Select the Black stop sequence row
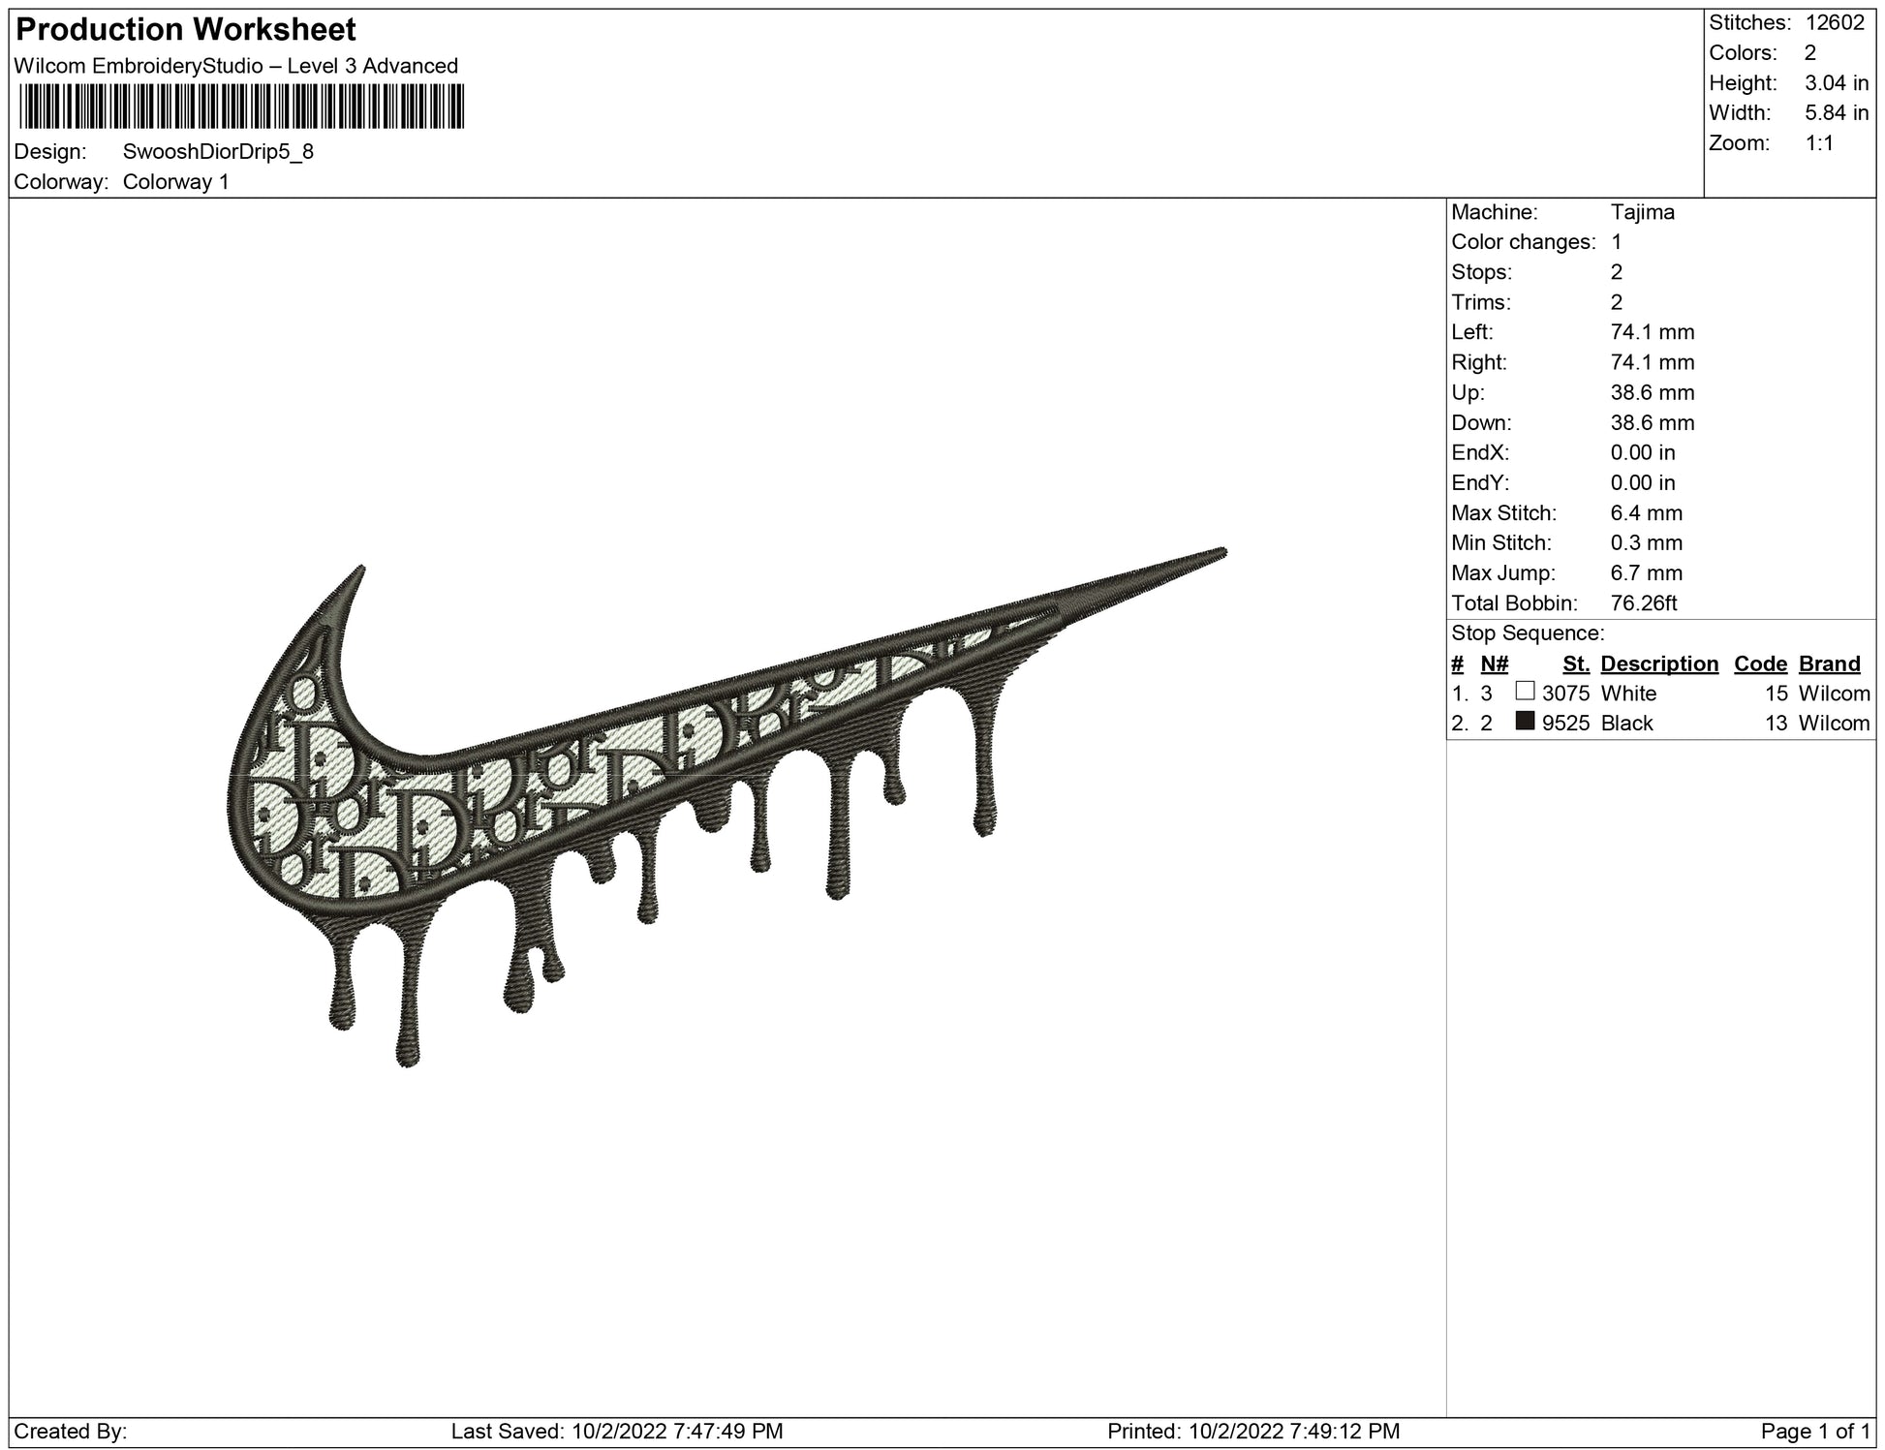Screen dimensions: 1885x1450 click(x=1660, y=724)
